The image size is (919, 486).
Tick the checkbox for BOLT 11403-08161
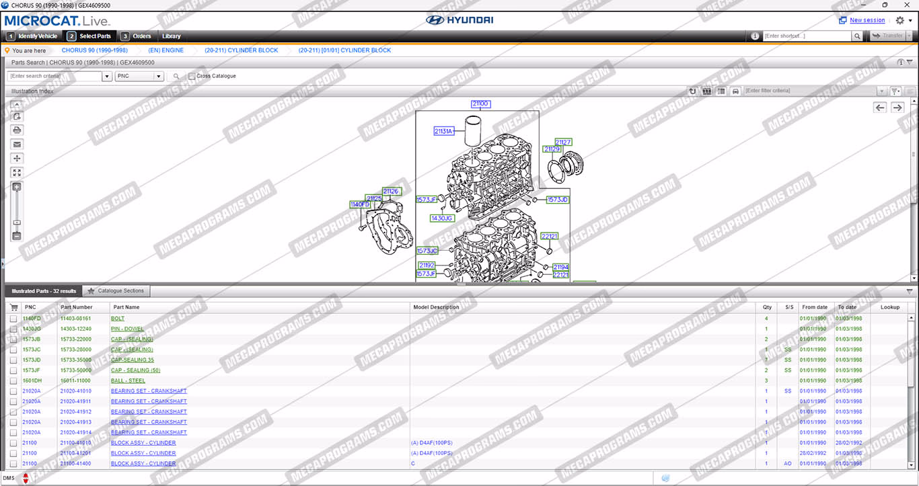click(13, 319)
